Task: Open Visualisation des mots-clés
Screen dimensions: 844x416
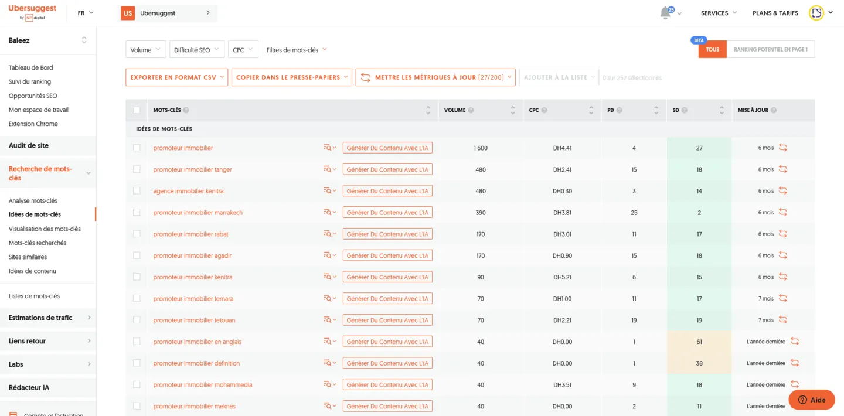Action: click(45, 229)
